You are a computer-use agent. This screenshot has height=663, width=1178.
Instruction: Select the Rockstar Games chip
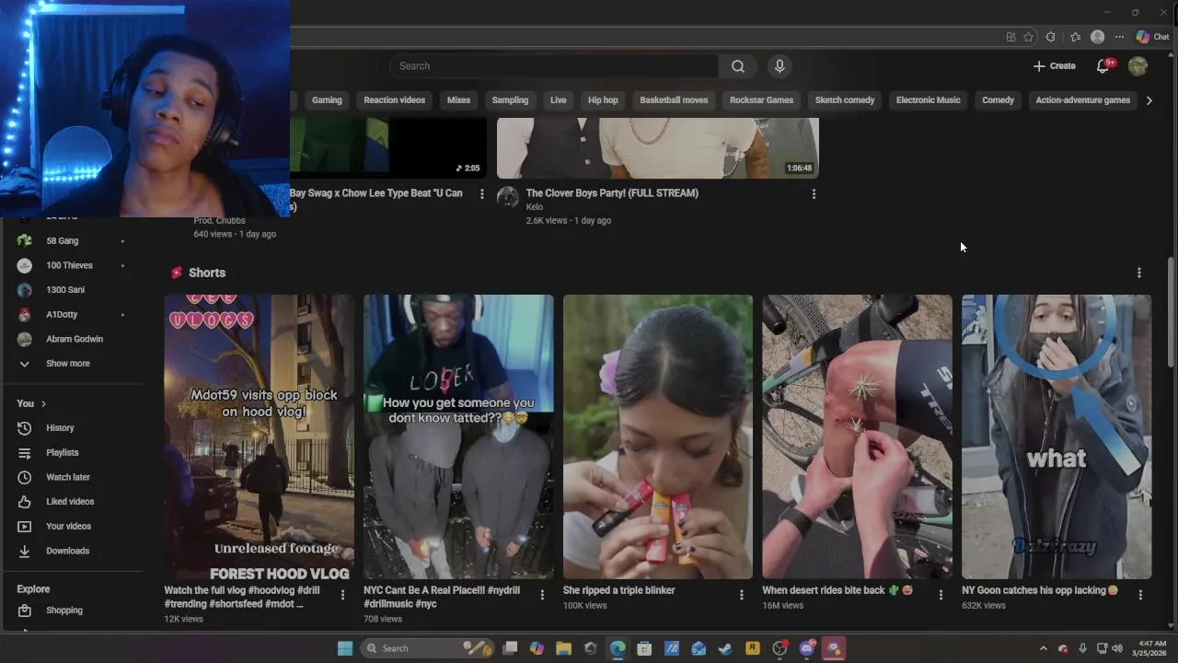click(761, 100)
